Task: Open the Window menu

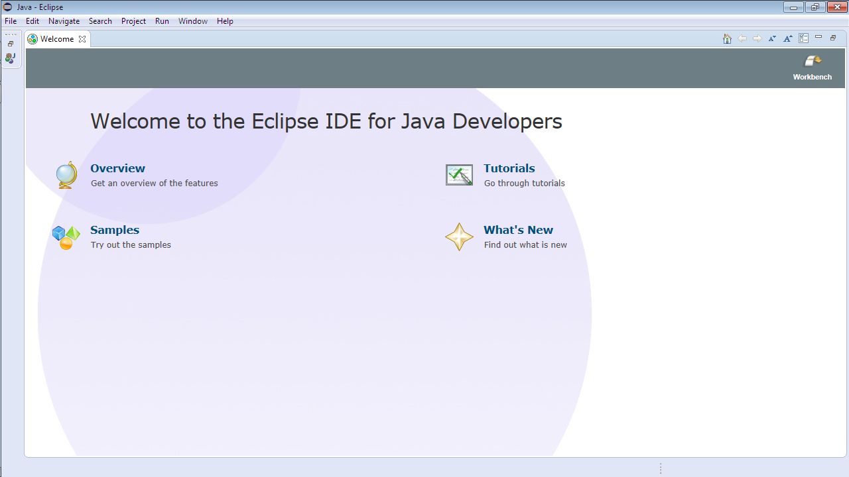Action: (x=193, y=21)
